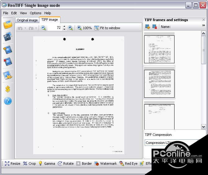Open help with the question mark icon
This screenshot has width=208, height=175.
(x=8, y=101)
